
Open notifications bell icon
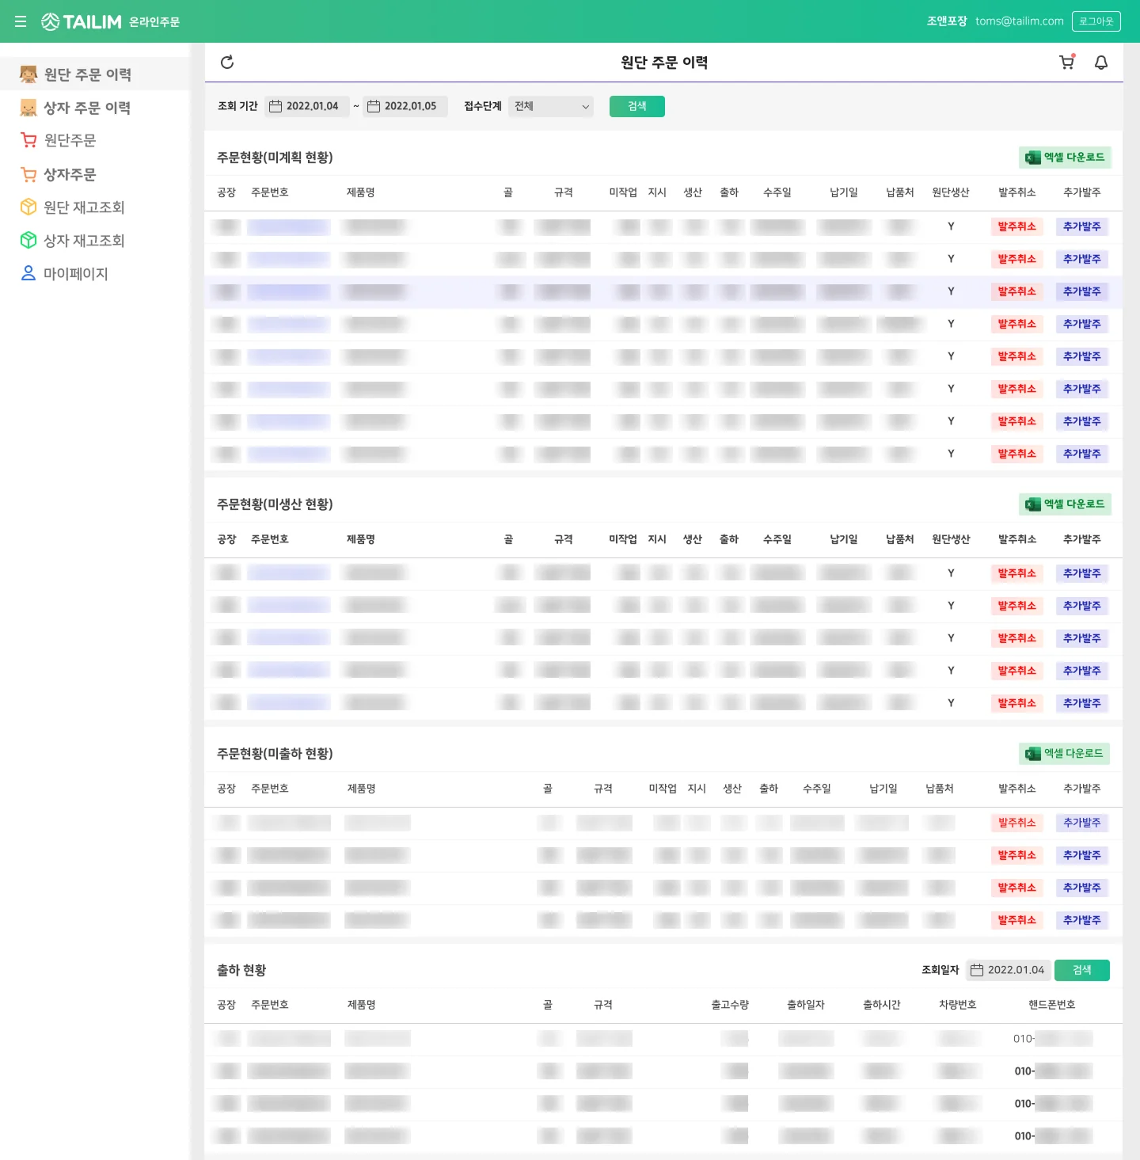[1101, 63]
